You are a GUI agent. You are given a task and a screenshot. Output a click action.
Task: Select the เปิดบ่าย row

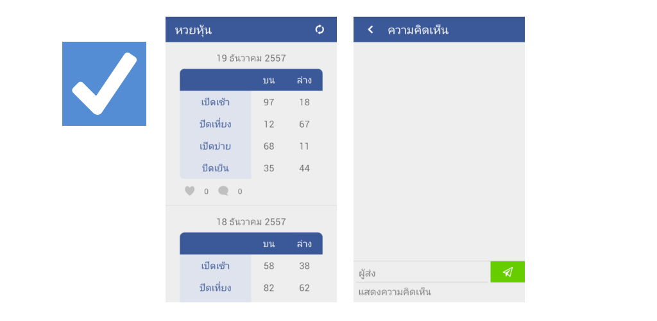click(251, 146)
